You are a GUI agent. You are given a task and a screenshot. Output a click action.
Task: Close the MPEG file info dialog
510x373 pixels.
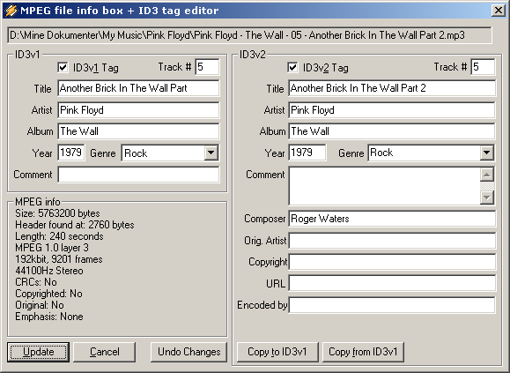pos(499,11)
